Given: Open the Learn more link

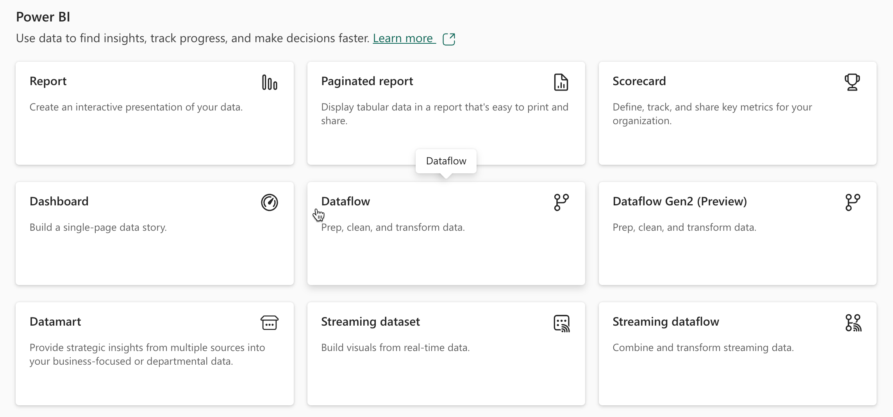Looking at the screenshot, I should (403, 38).
